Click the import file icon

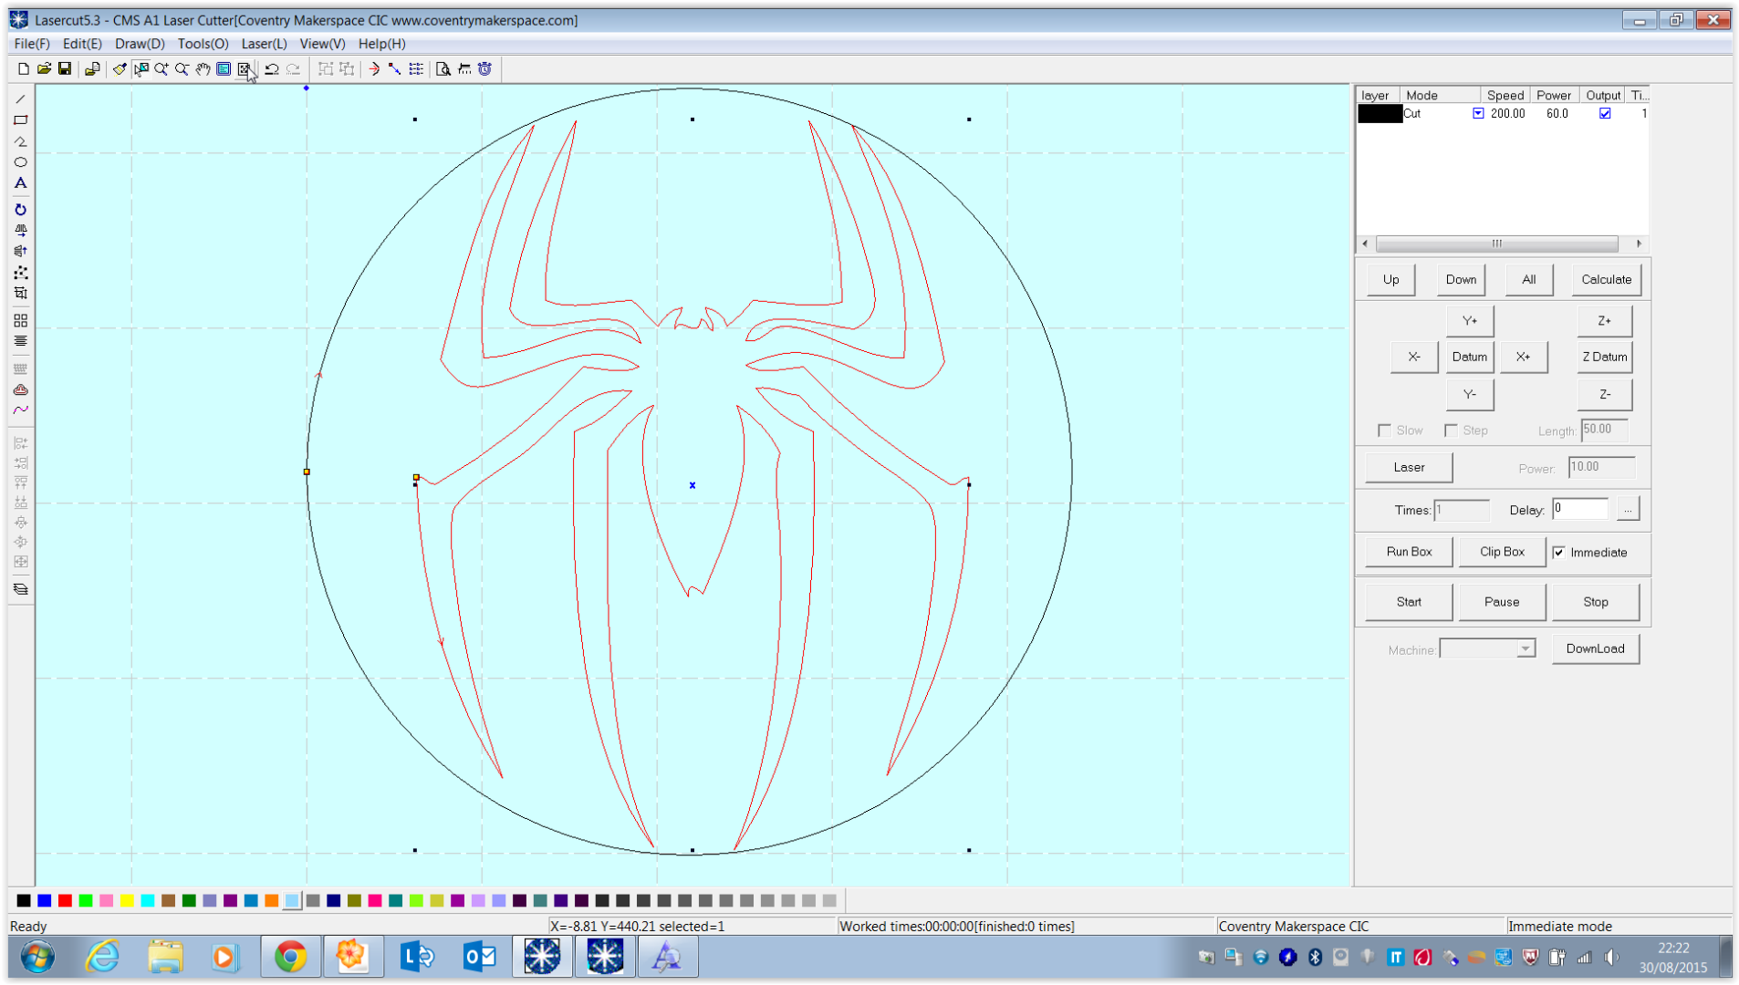92,69
